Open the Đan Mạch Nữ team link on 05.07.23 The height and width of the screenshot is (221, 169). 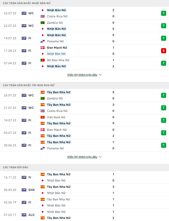pos(56,130)
